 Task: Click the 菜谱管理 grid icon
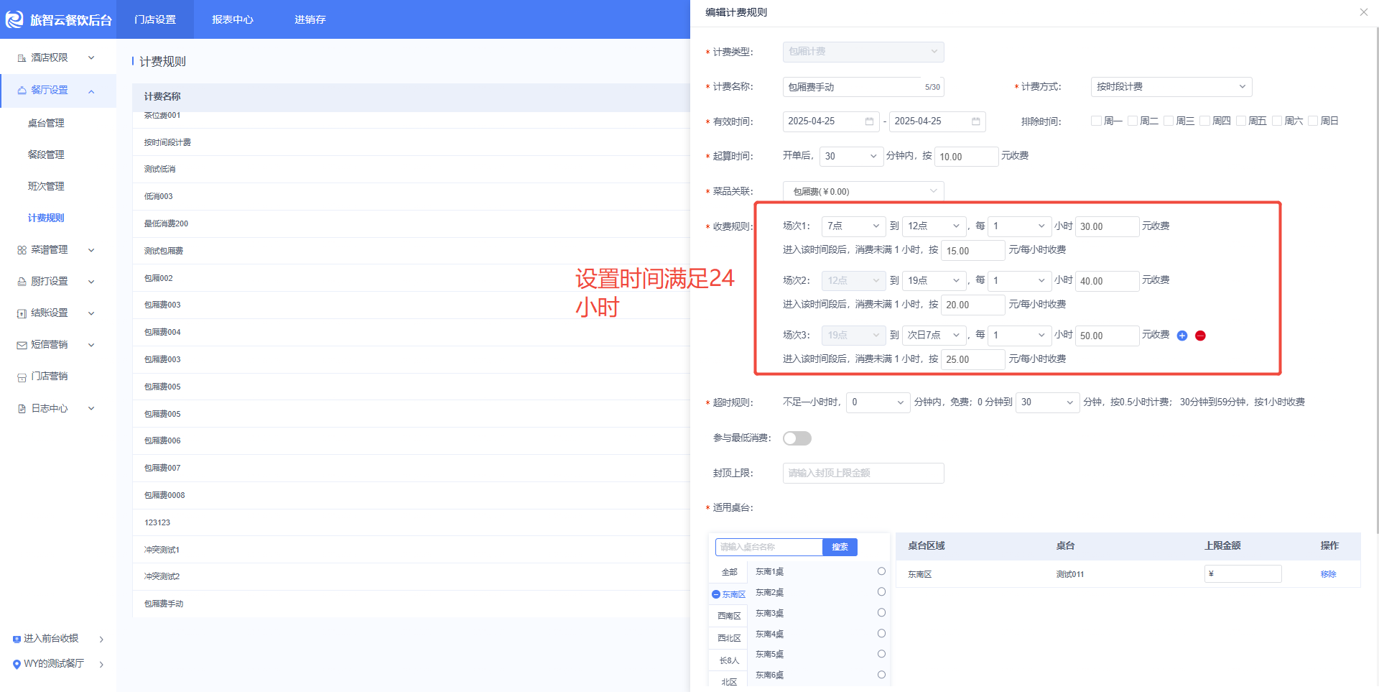pyautogui.click(x=22, y=250)
